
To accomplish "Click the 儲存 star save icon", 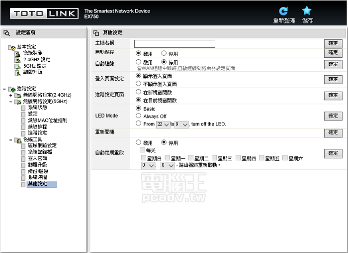I will pos(307,11).
